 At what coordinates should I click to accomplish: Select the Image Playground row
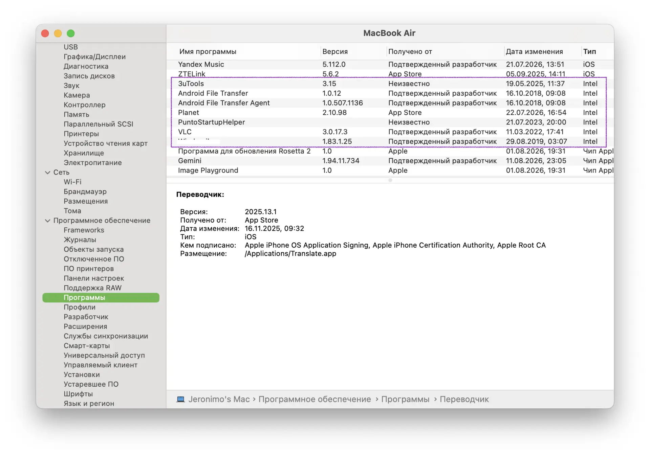point(390,170)
